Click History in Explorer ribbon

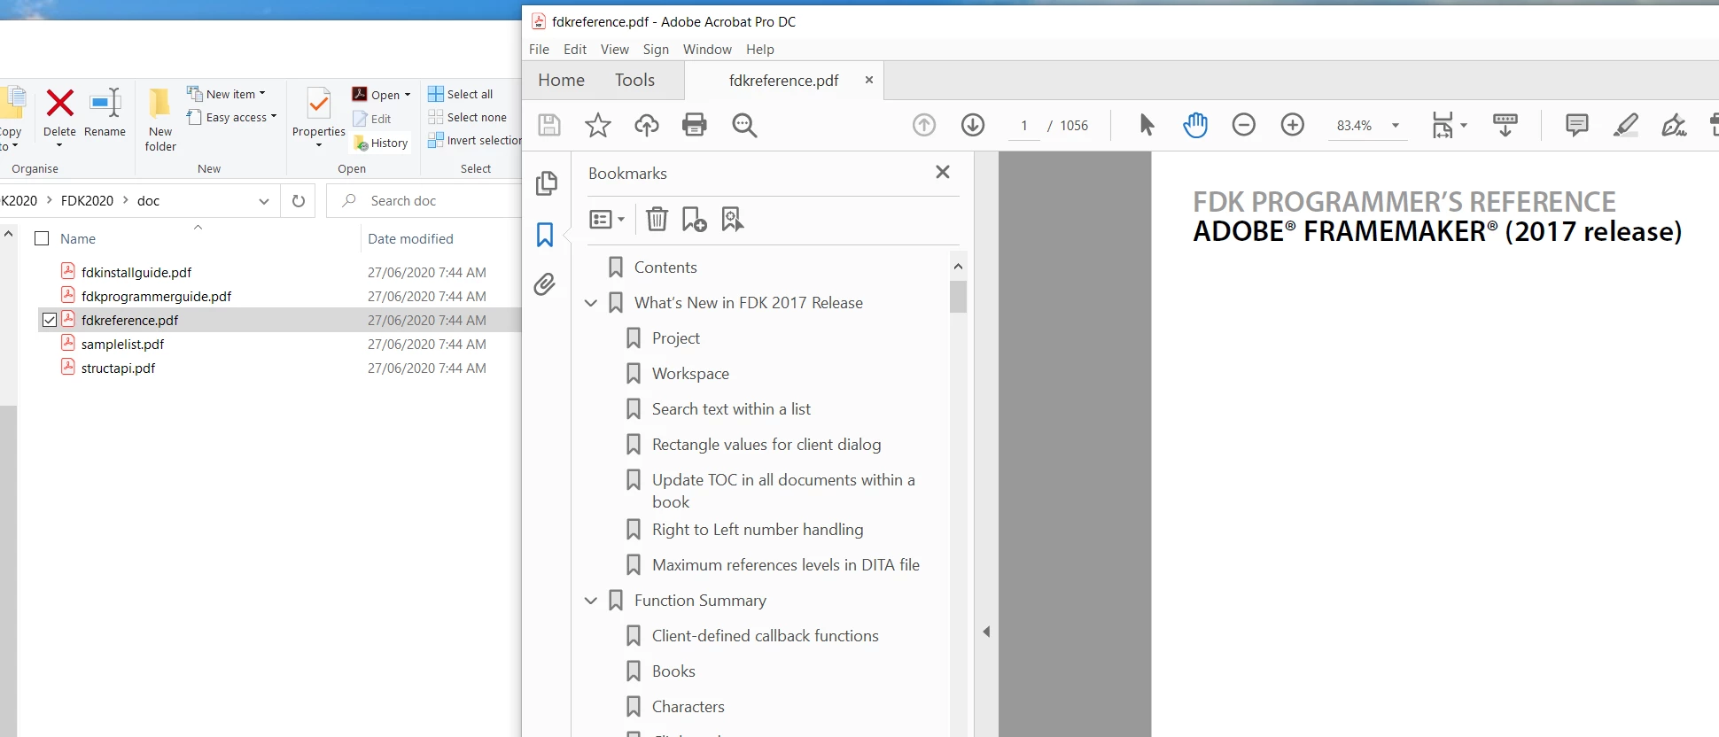pos(381,143)
